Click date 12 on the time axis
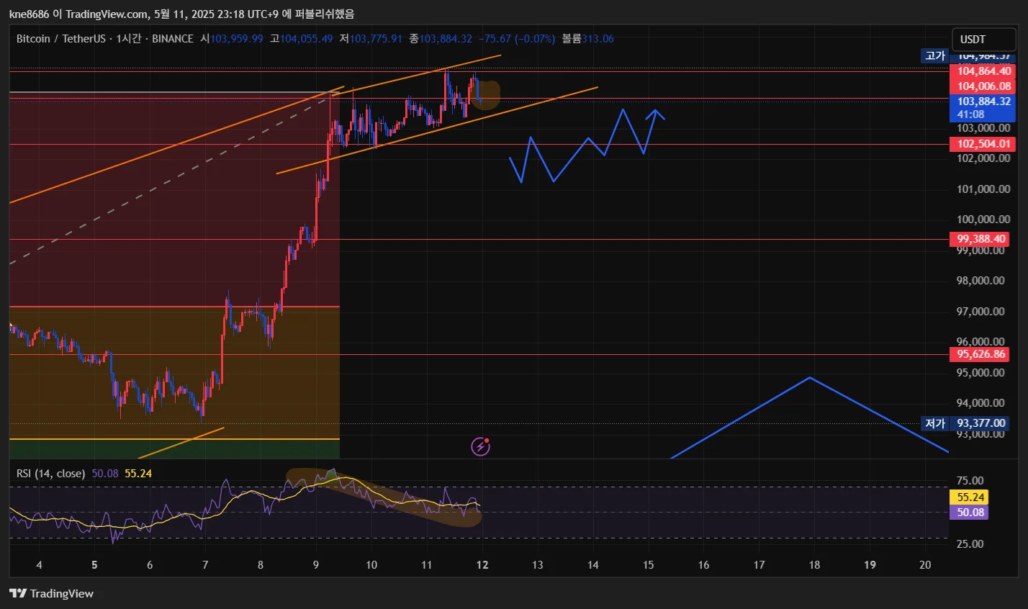Viewport: 1028px width, 609px height. pyautogui.click(x=482, y=565)
